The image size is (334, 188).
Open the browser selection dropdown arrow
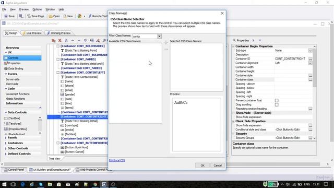(85, 16)
